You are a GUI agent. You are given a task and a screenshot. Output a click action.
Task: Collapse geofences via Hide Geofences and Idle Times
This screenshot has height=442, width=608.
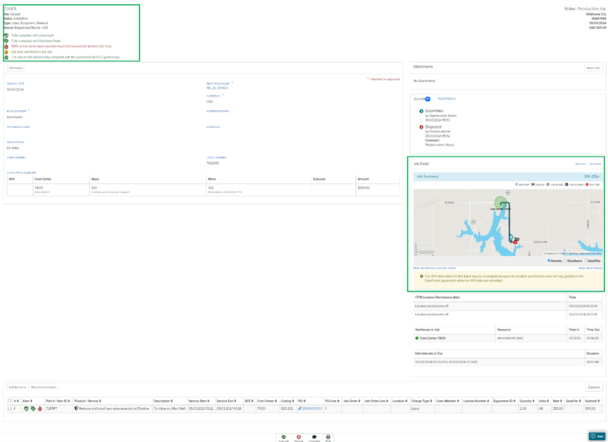point(435,268)
